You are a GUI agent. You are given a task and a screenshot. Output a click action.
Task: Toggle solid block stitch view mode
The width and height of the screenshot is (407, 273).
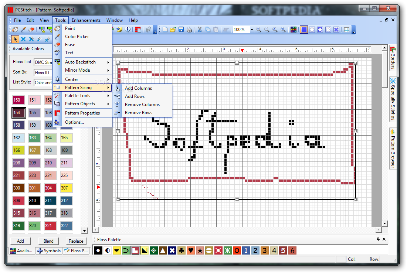304,30
